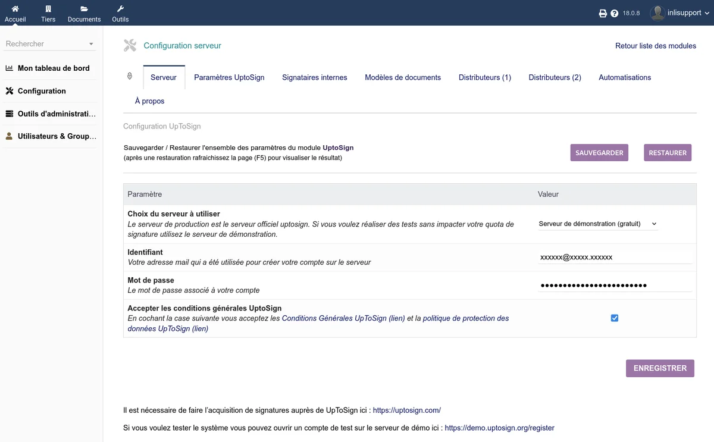Click the SAUVEGARDER button
The image size is (714, 442).
[x=599, y=153]
